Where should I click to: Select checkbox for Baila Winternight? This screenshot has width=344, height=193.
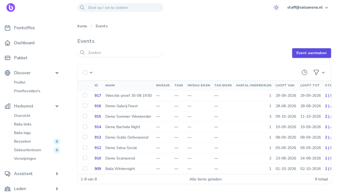pos(85,168)
